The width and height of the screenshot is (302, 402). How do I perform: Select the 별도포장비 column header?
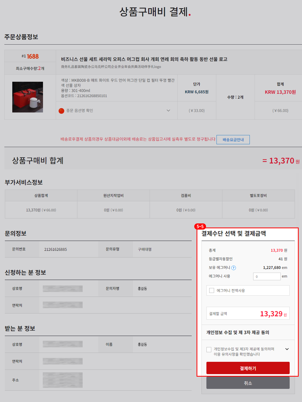tap(258, 195)
